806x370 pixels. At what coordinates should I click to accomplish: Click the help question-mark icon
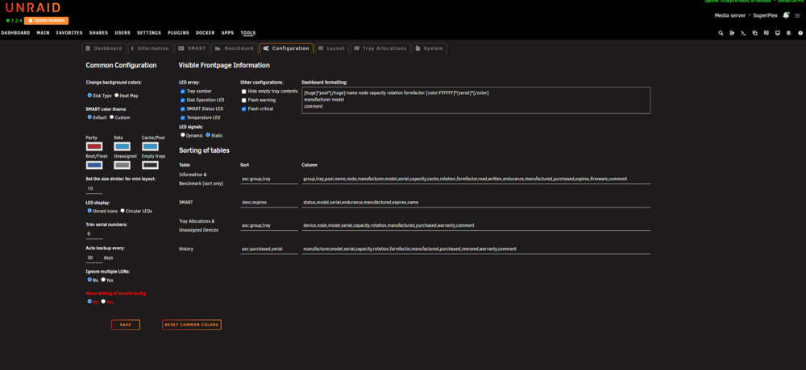coord(800,33)
